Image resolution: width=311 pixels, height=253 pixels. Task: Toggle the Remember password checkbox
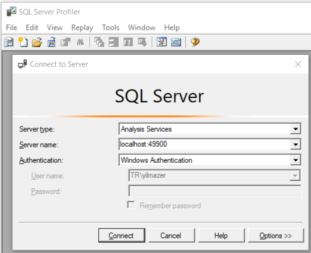(x=131, y=205)
